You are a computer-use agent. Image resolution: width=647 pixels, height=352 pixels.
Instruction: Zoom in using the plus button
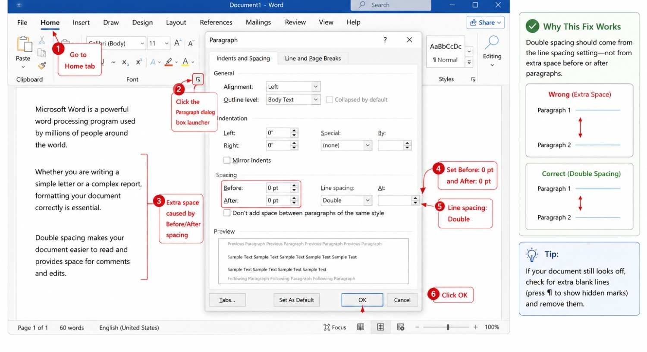pyautogui.click(x=475, y=327)
